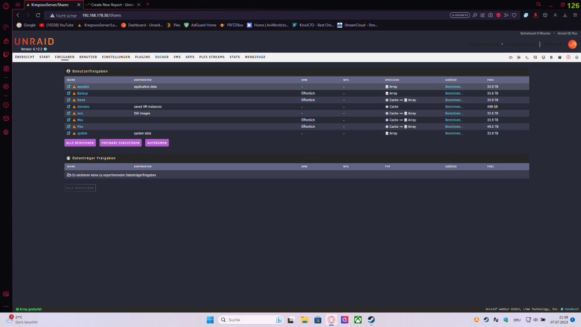Click Berechnen link for Backup row
Viewport: 581px width, 327px height.
click(454, 94)
